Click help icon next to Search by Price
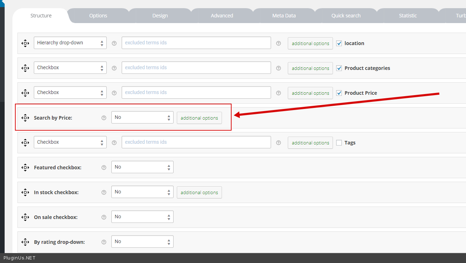 coord(104,118)
